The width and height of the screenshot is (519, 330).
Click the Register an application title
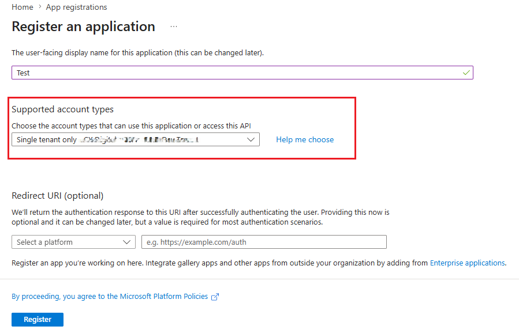click(83, 26)
